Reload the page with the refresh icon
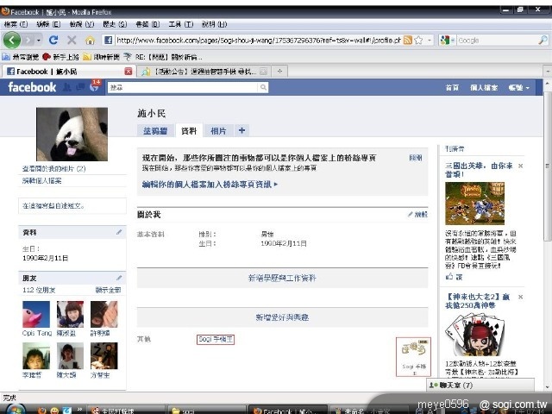Screen dimensions: 552x414 pyautogui.click(x=53, y=41)
